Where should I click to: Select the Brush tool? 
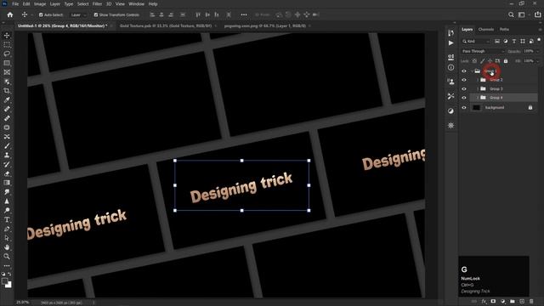pyautogui.click(x=7, y=145)
